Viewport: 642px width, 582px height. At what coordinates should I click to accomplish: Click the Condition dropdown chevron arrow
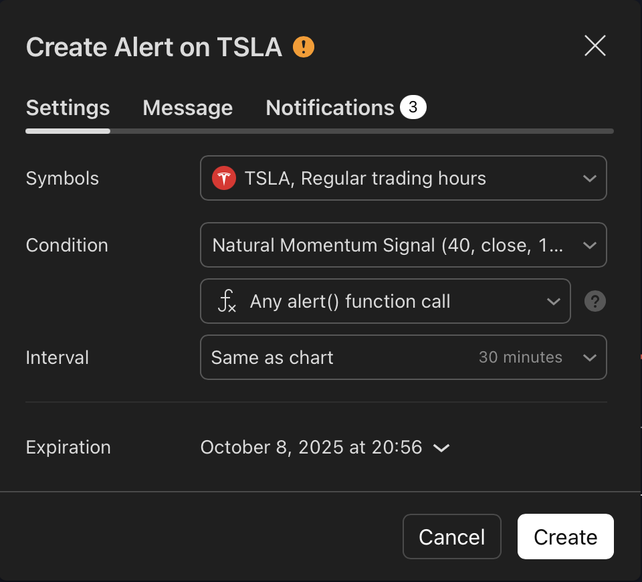pyautogui.click(x=590, y=246)
